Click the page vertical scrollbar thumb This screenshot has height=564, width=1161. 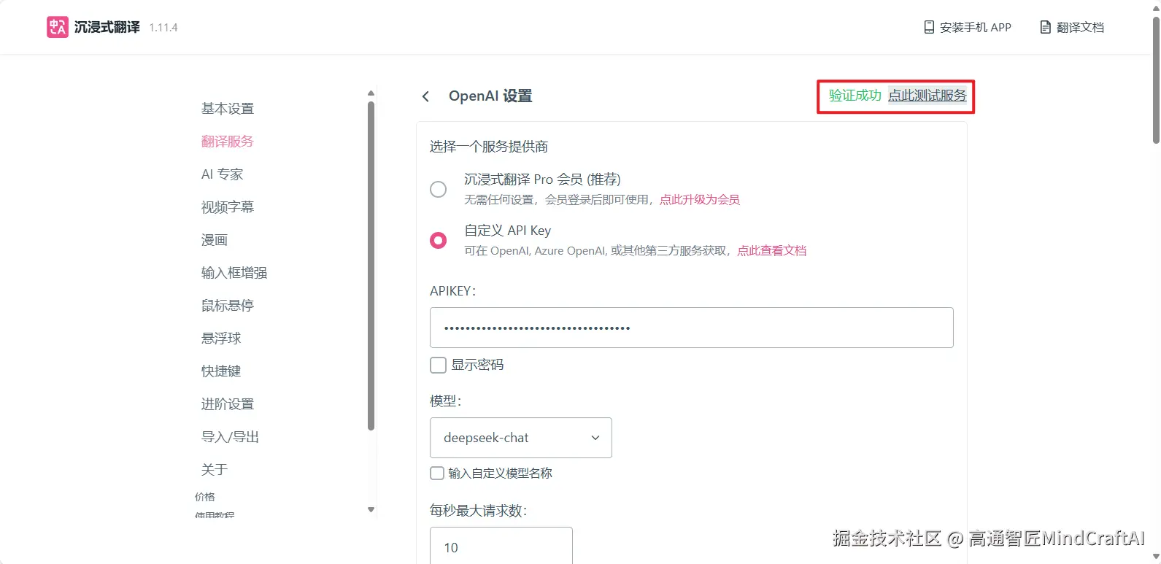pyautogui.click(x=1156, y=80)
